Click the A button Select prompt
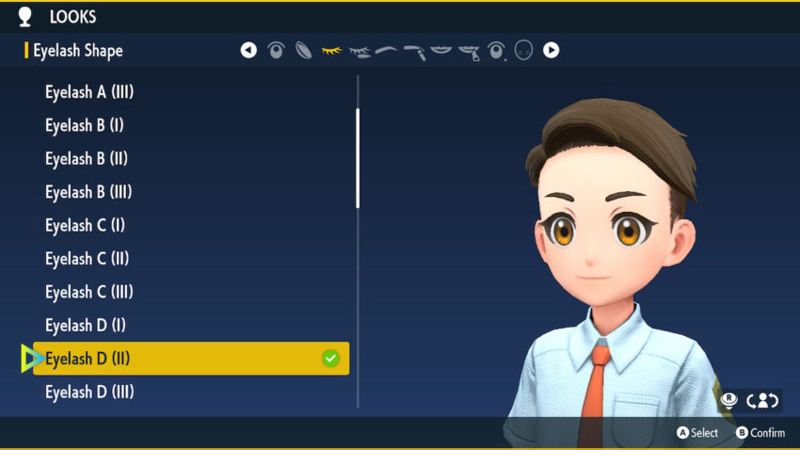The height and width of the screenshot is (450, 800). pos(697,433)
